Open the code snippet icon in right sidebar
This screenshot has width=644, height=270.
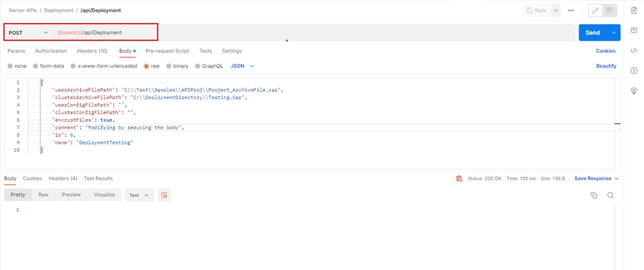tap(634, 51)
